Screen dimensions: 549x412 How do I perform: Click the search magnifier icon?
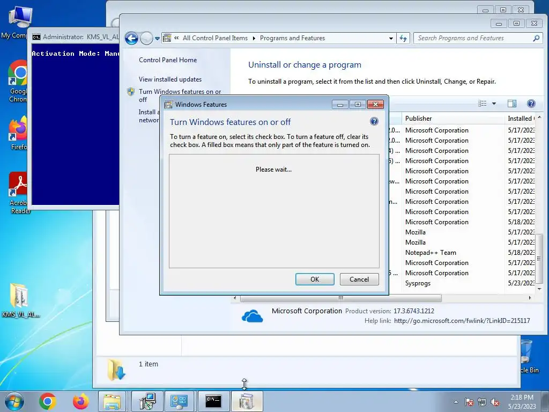pyautogui.click(x=536, y=38)
